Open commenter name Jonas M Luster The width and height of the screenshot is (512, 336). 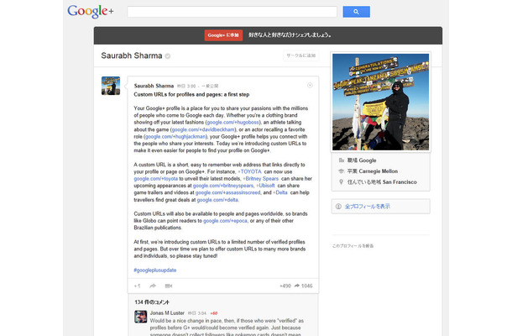[x=167, y=313]
